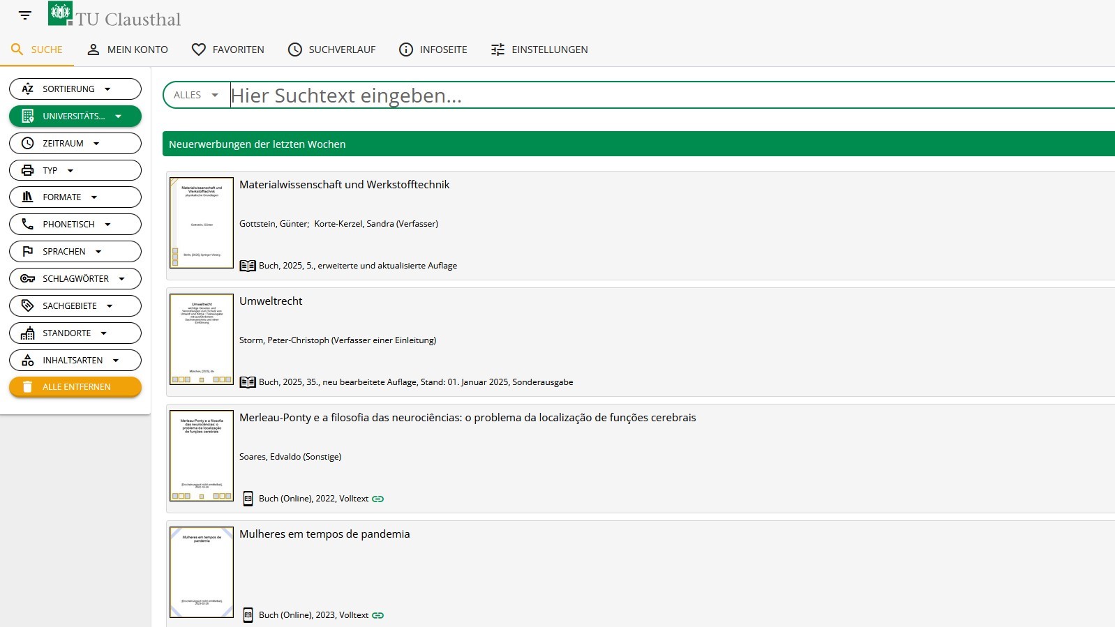Click the Umweltrecht cover thumbnail
Viewport: 1115px width, 627px height.
[x=202, y=340]
